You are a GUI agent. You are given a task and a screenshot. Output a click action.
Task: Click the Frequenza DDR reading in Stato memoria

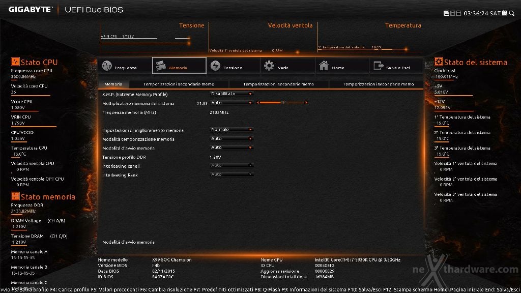point(23,211)
